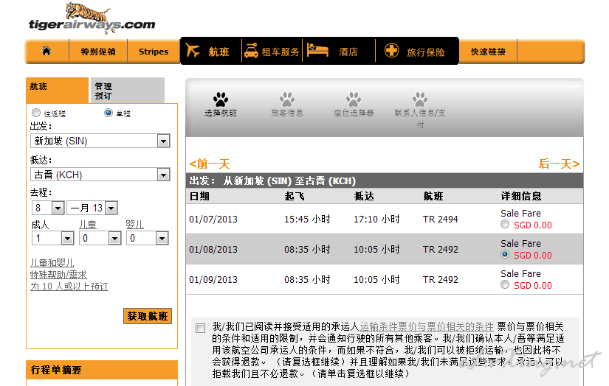
Task: Select the Sale Fare for 01/09/2013 flight
Action: (x=505, y=285)
